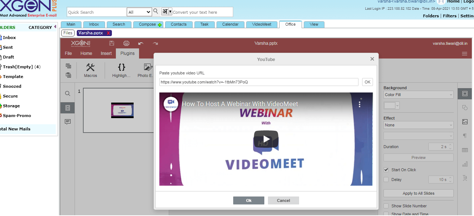This screenshot has width=474, height=216.
Task: Open the search panel in left sidebar
Action: point(68,94)
